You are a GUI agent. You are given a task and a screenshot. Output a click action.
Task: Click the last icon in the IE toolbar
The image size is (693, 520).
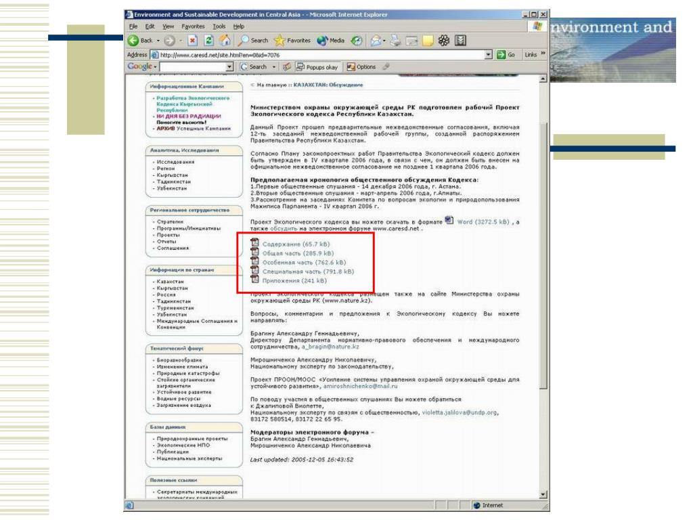point(460,41)
